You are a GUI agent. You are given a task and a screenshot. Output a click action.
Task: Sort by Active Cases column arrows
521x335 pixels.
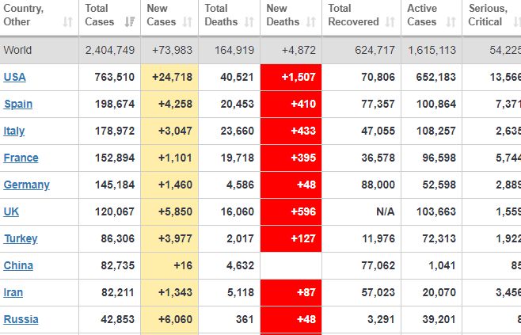451,22
